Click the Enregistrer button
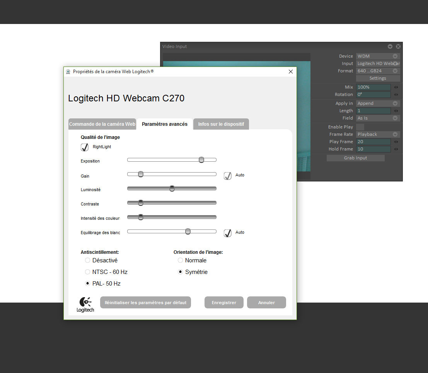The height and width of the screenshot is (373, 428). point(224,303)
